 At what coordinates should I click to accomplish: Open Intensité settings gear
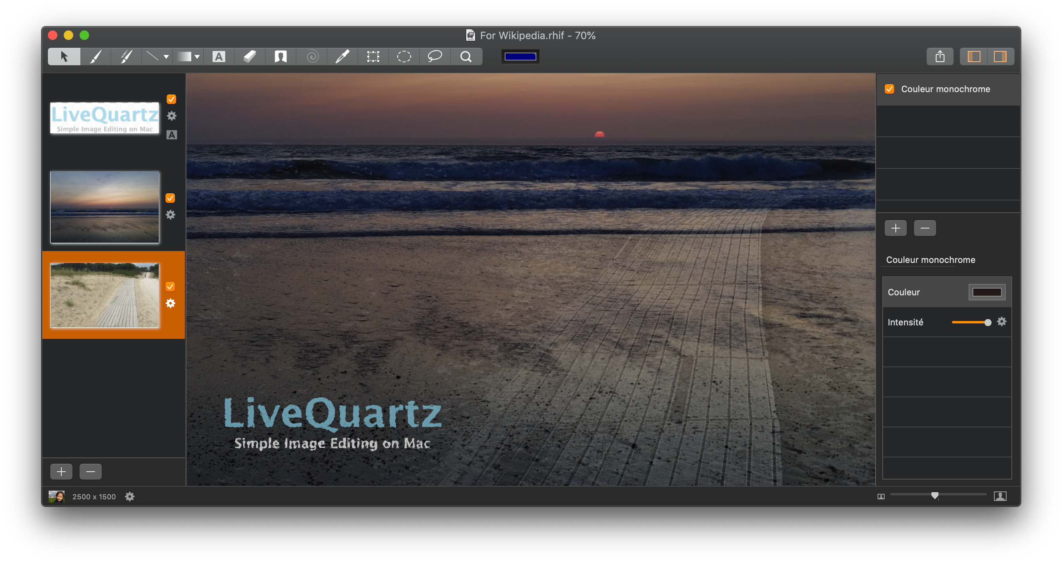pyautogui.click(x=1002, y=322)
